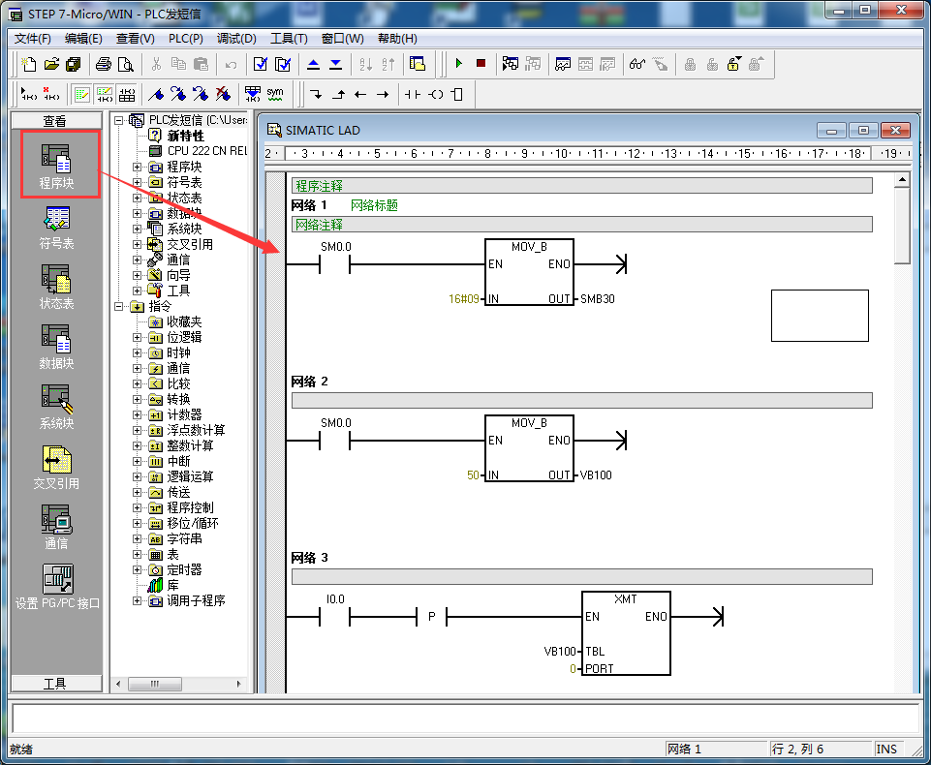Screen dimensions: 931x765
Task: Expand the 调用子程序 folder
Action: (x=138, y=600)
